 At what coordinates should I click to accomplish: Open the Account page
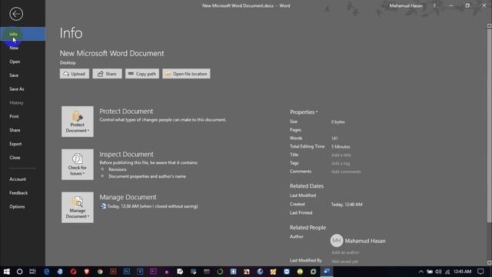click(x=22, y=179)
